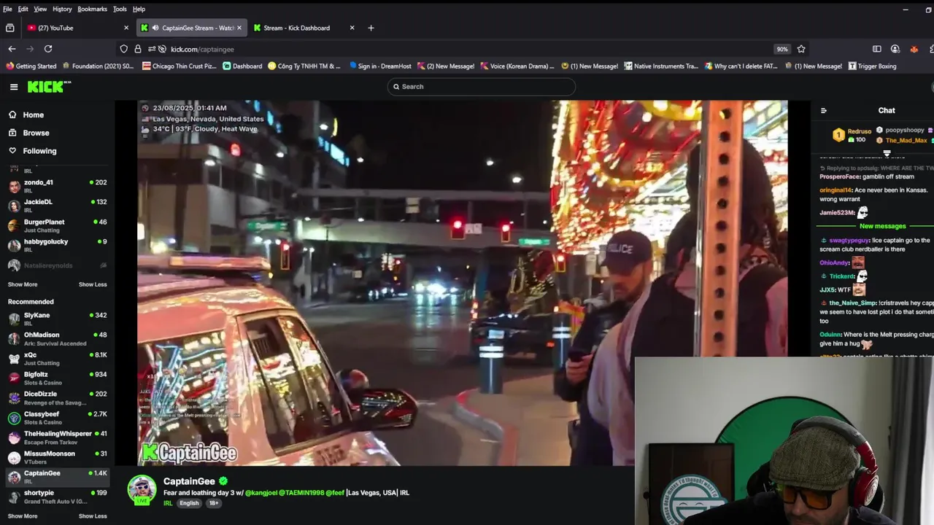Screen dimensions: 934x525
Task: Close the YouTube tab
Action: point(126,28)
